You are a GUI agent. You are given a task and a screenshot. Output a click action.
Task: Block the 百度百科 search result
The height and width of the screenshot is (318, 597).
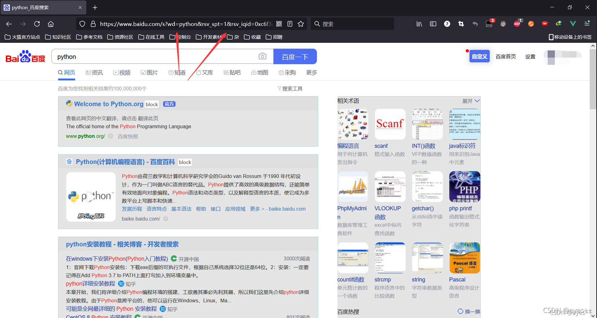[185, 162]
